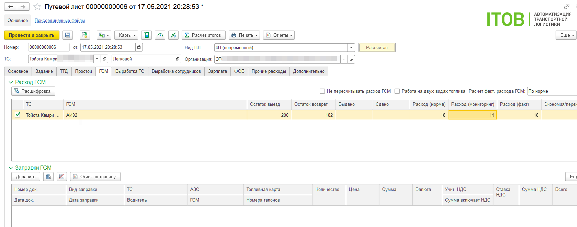Click the green fuel canister toolbar icon
Image resolution: width=577 pixels, height=227 pixels.
tap(147, 35)
